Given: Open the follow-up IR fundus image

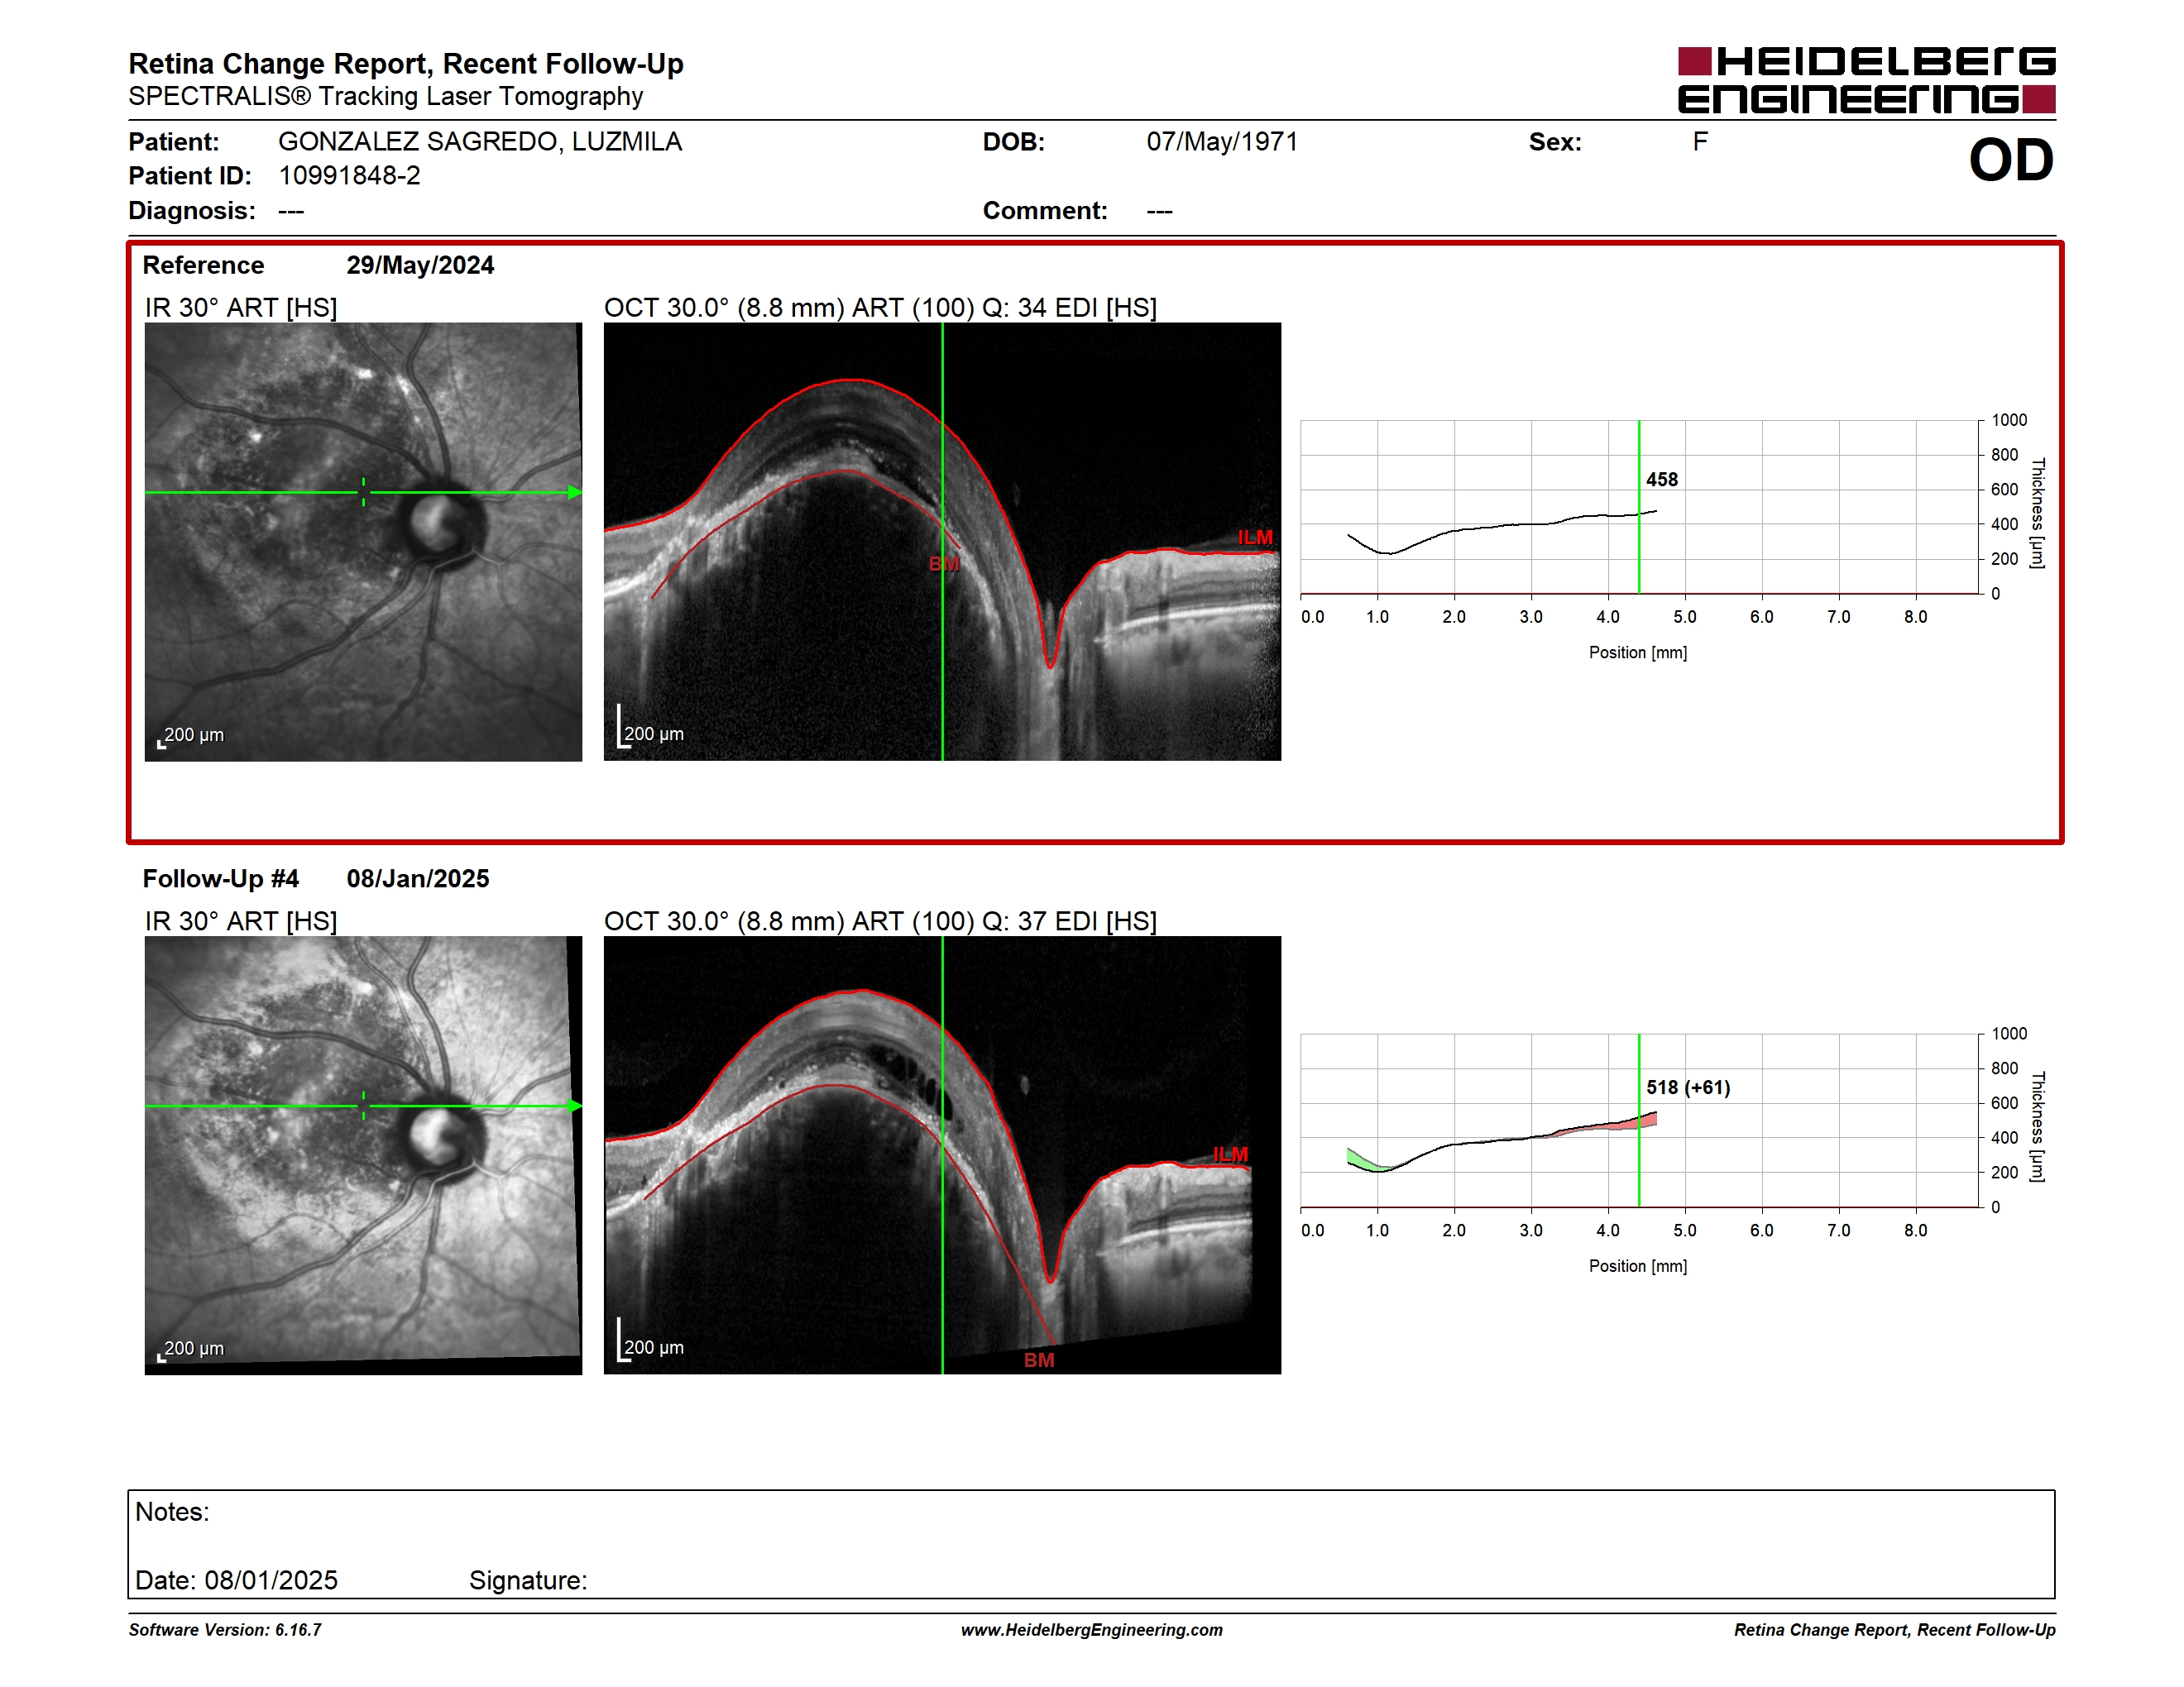Looking at the screenshot, I should click(363, 1155).
